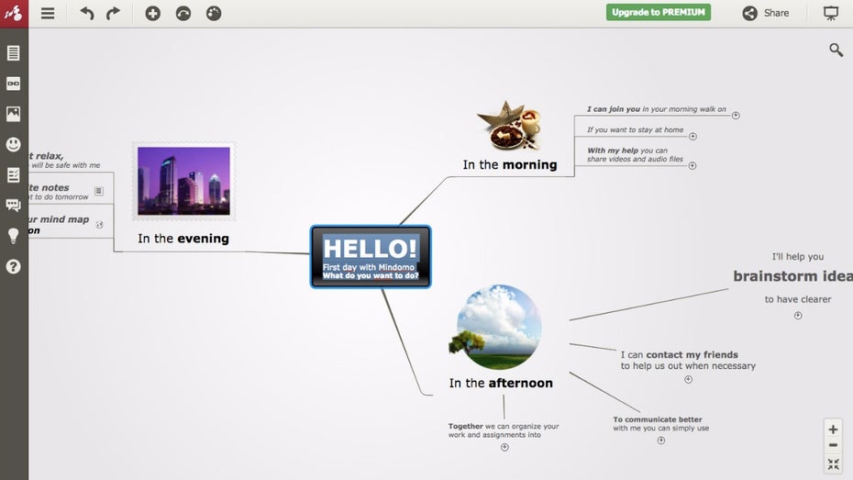Screen dimensions: 853x480
Task: Select 'I can contact my friends' subtopic
Action: [688, 361]
